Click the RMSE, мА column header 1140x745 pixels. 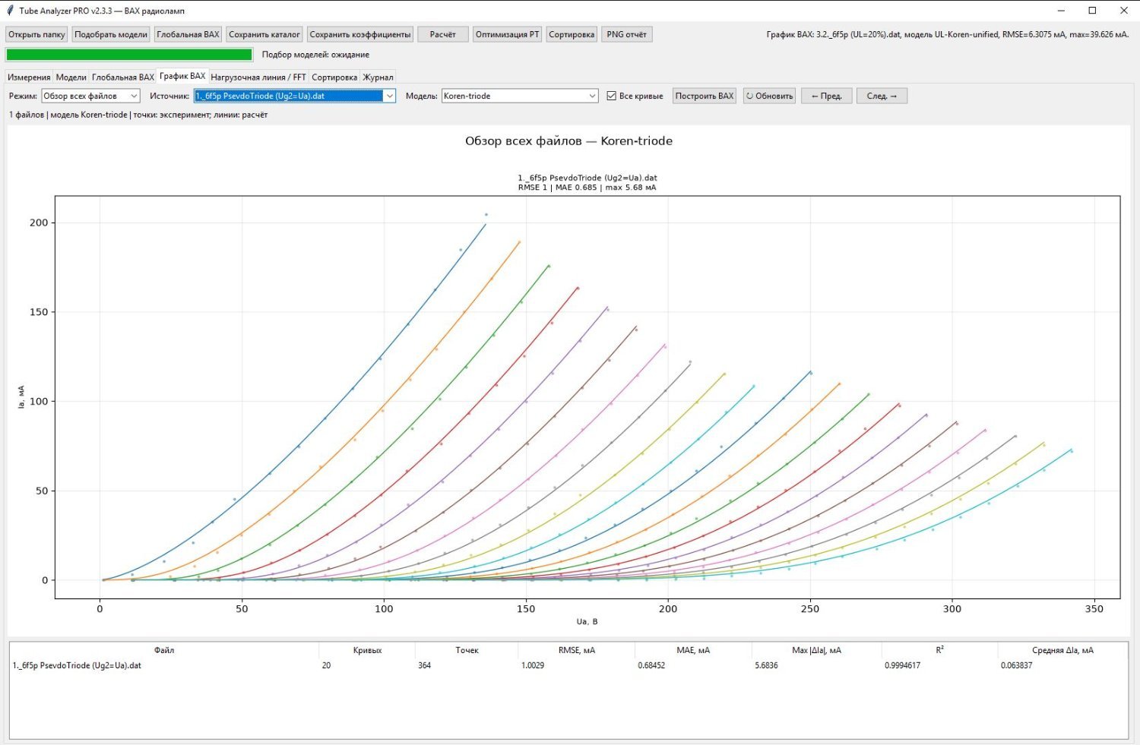[x=577, y=650]
